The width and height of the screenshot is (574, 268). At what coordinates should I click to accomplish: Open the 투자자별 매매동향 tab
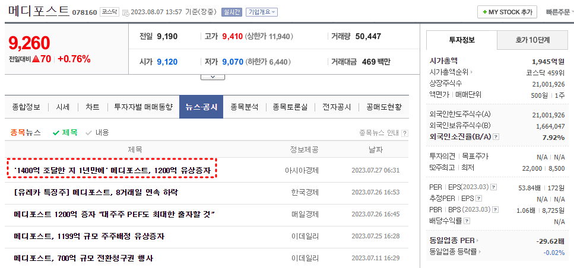[x=144, y=107]
